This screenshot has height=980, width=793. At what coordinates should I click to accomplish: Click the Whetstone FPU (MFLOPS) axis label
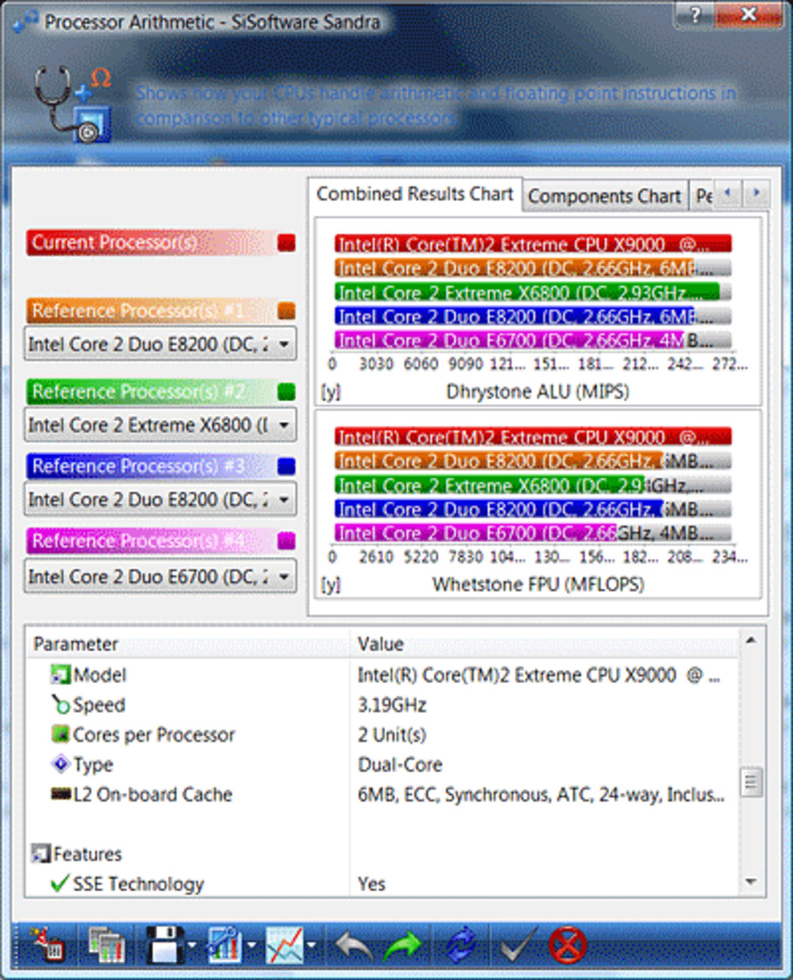pos(538,585)
